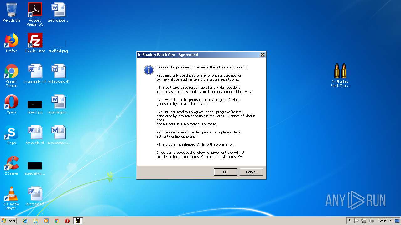Viewport: 401px width, 225px height.
Task: Select the testingappe... Word document icon
Action: (58, 12)
